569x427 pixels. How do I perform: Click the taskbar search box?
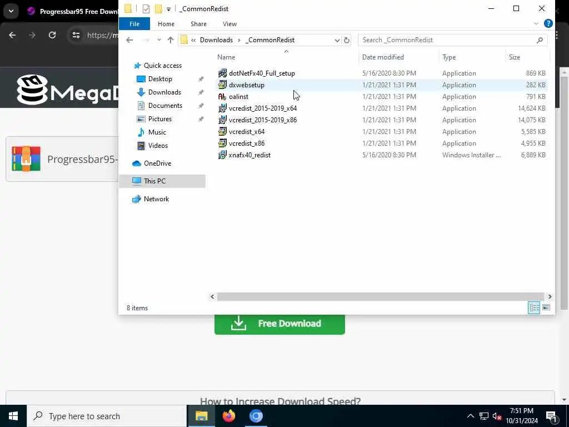click(107, 416)
